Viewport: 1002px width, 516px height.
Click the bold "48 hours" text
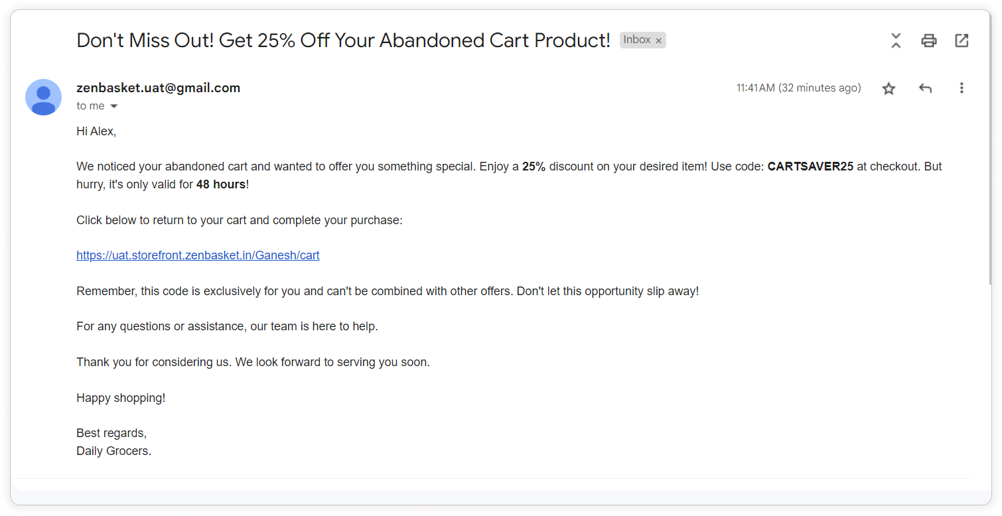pos(221,184)
